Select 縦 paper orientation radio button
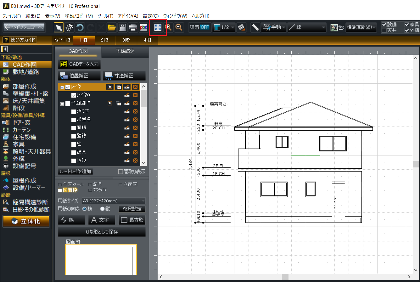 click(102, 209)
